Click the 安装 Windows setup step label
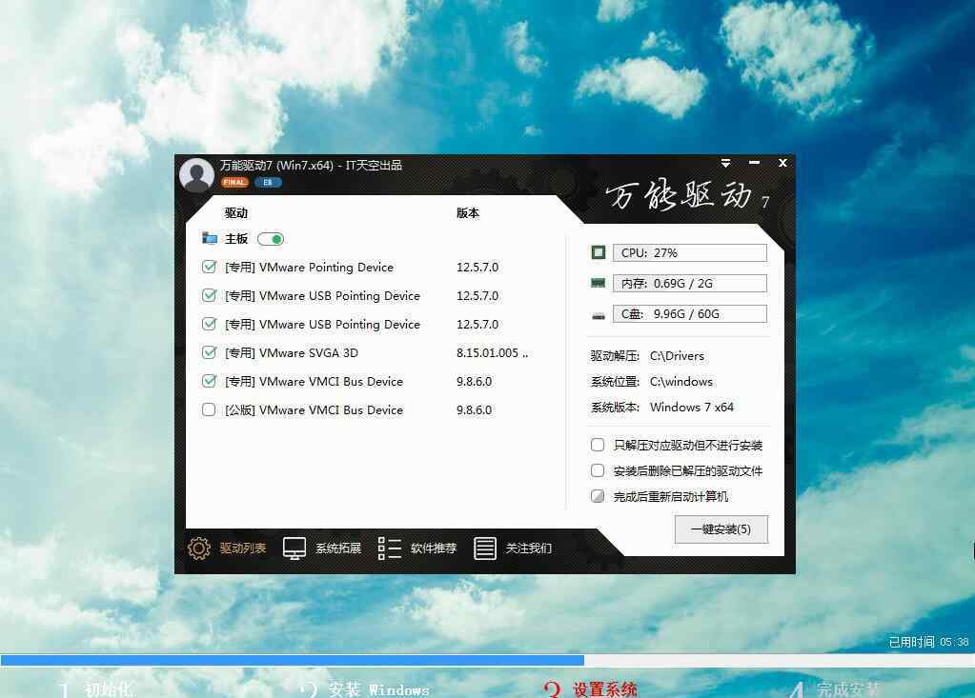Screen dimensions: 975x698 (x=378, y=689)
